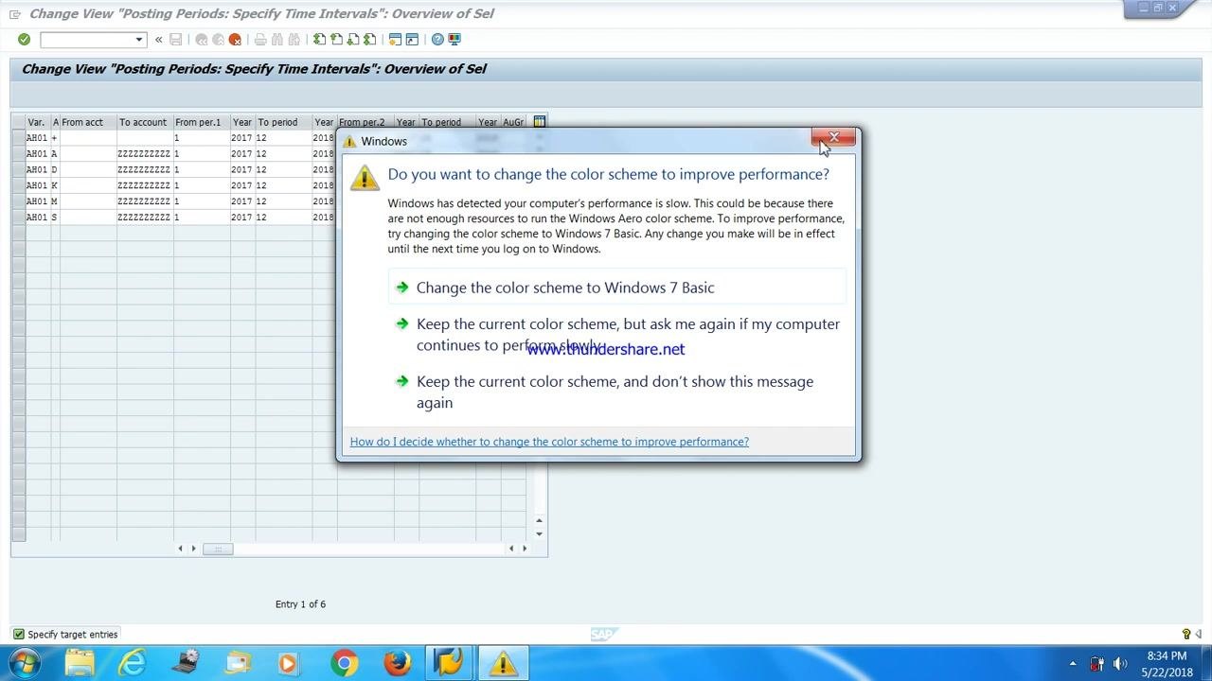Click the table's horizontal scrollbar thumb
Screen dimensions: 1212x681
point(218,549)
